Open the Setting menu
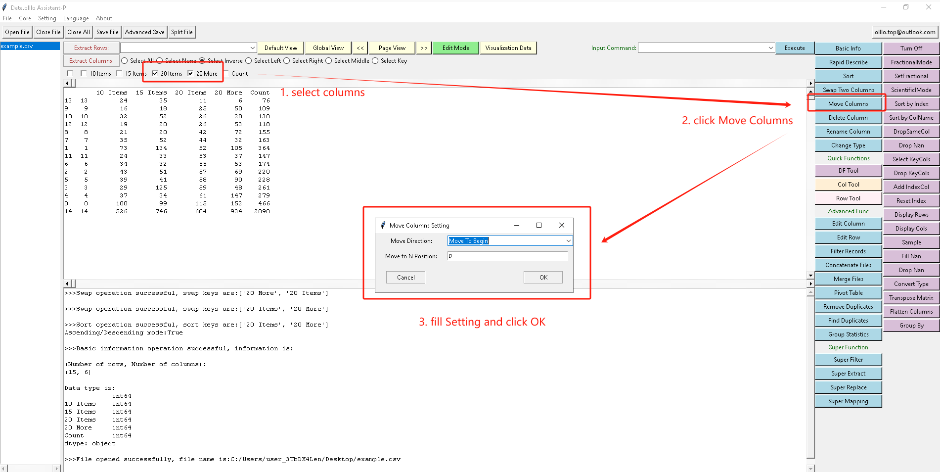 pos(47,18)
